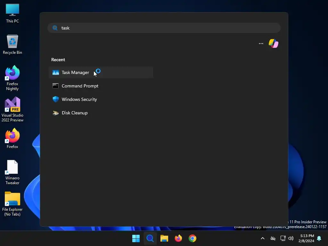Select Visual Studio 2022 Preview shortcut
This screenshot has width=328, height=246.
tap(12, 110)
